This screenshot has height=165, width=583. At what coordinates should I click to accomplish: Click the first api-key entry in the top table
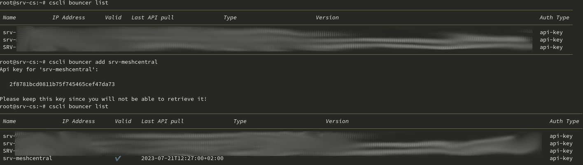pos(551,33)
